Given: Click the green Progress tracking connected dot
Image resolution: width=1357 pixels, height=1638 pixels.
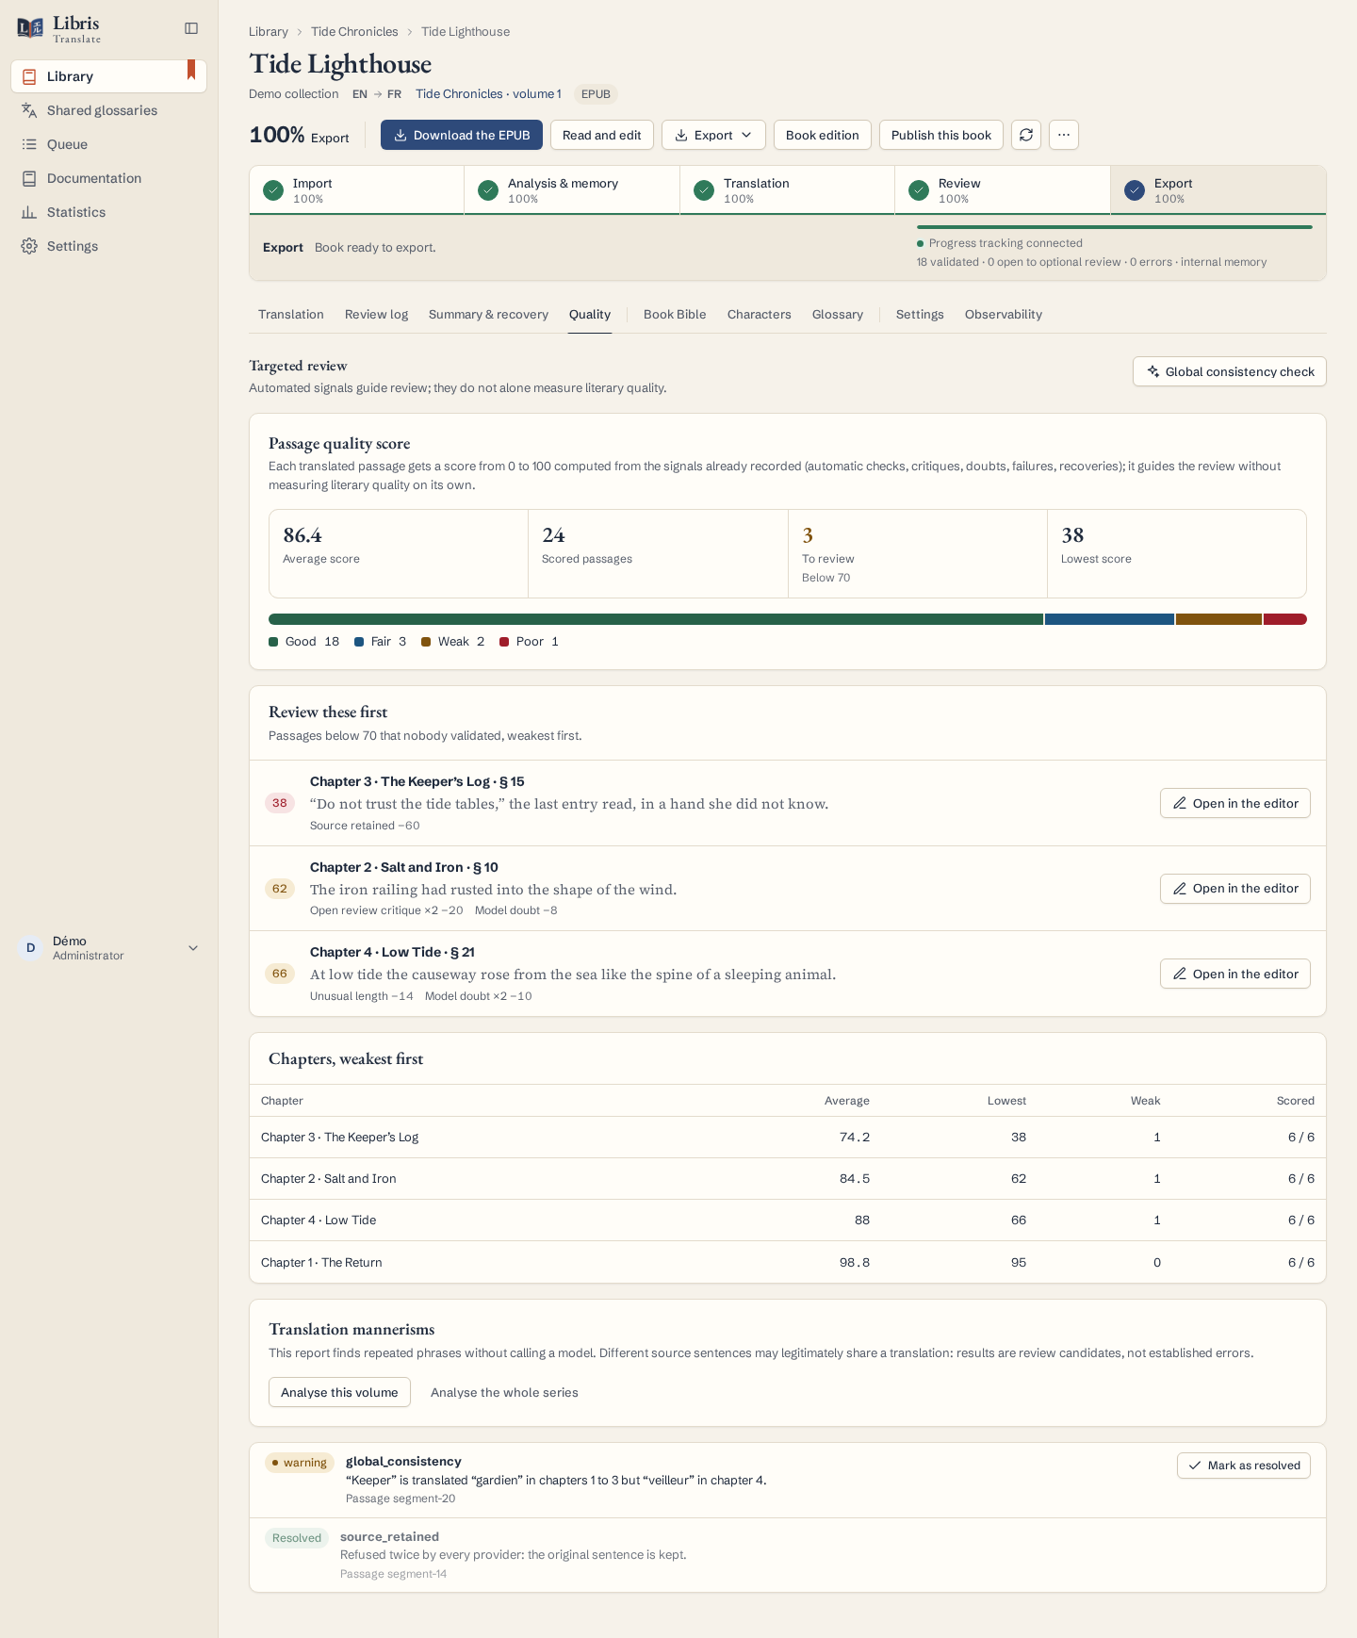Looking at the screenshot, I should 921,243.
